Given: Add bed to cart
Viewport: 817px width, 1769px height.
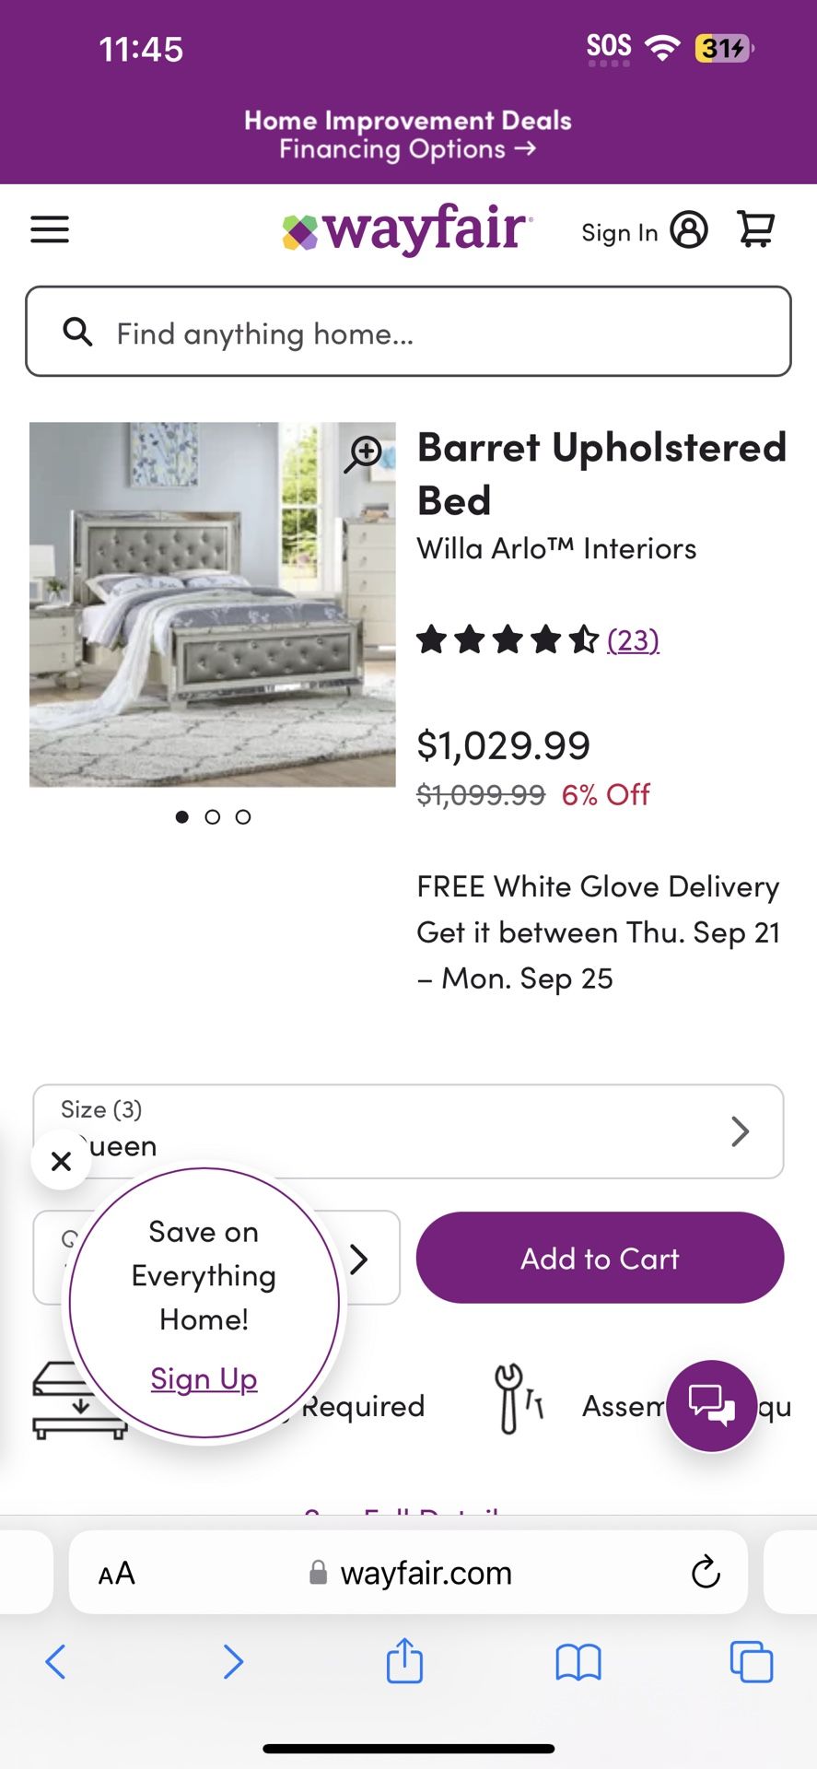Looking at the screenshot, I should pyautogui.click(x=600, y=1258).
